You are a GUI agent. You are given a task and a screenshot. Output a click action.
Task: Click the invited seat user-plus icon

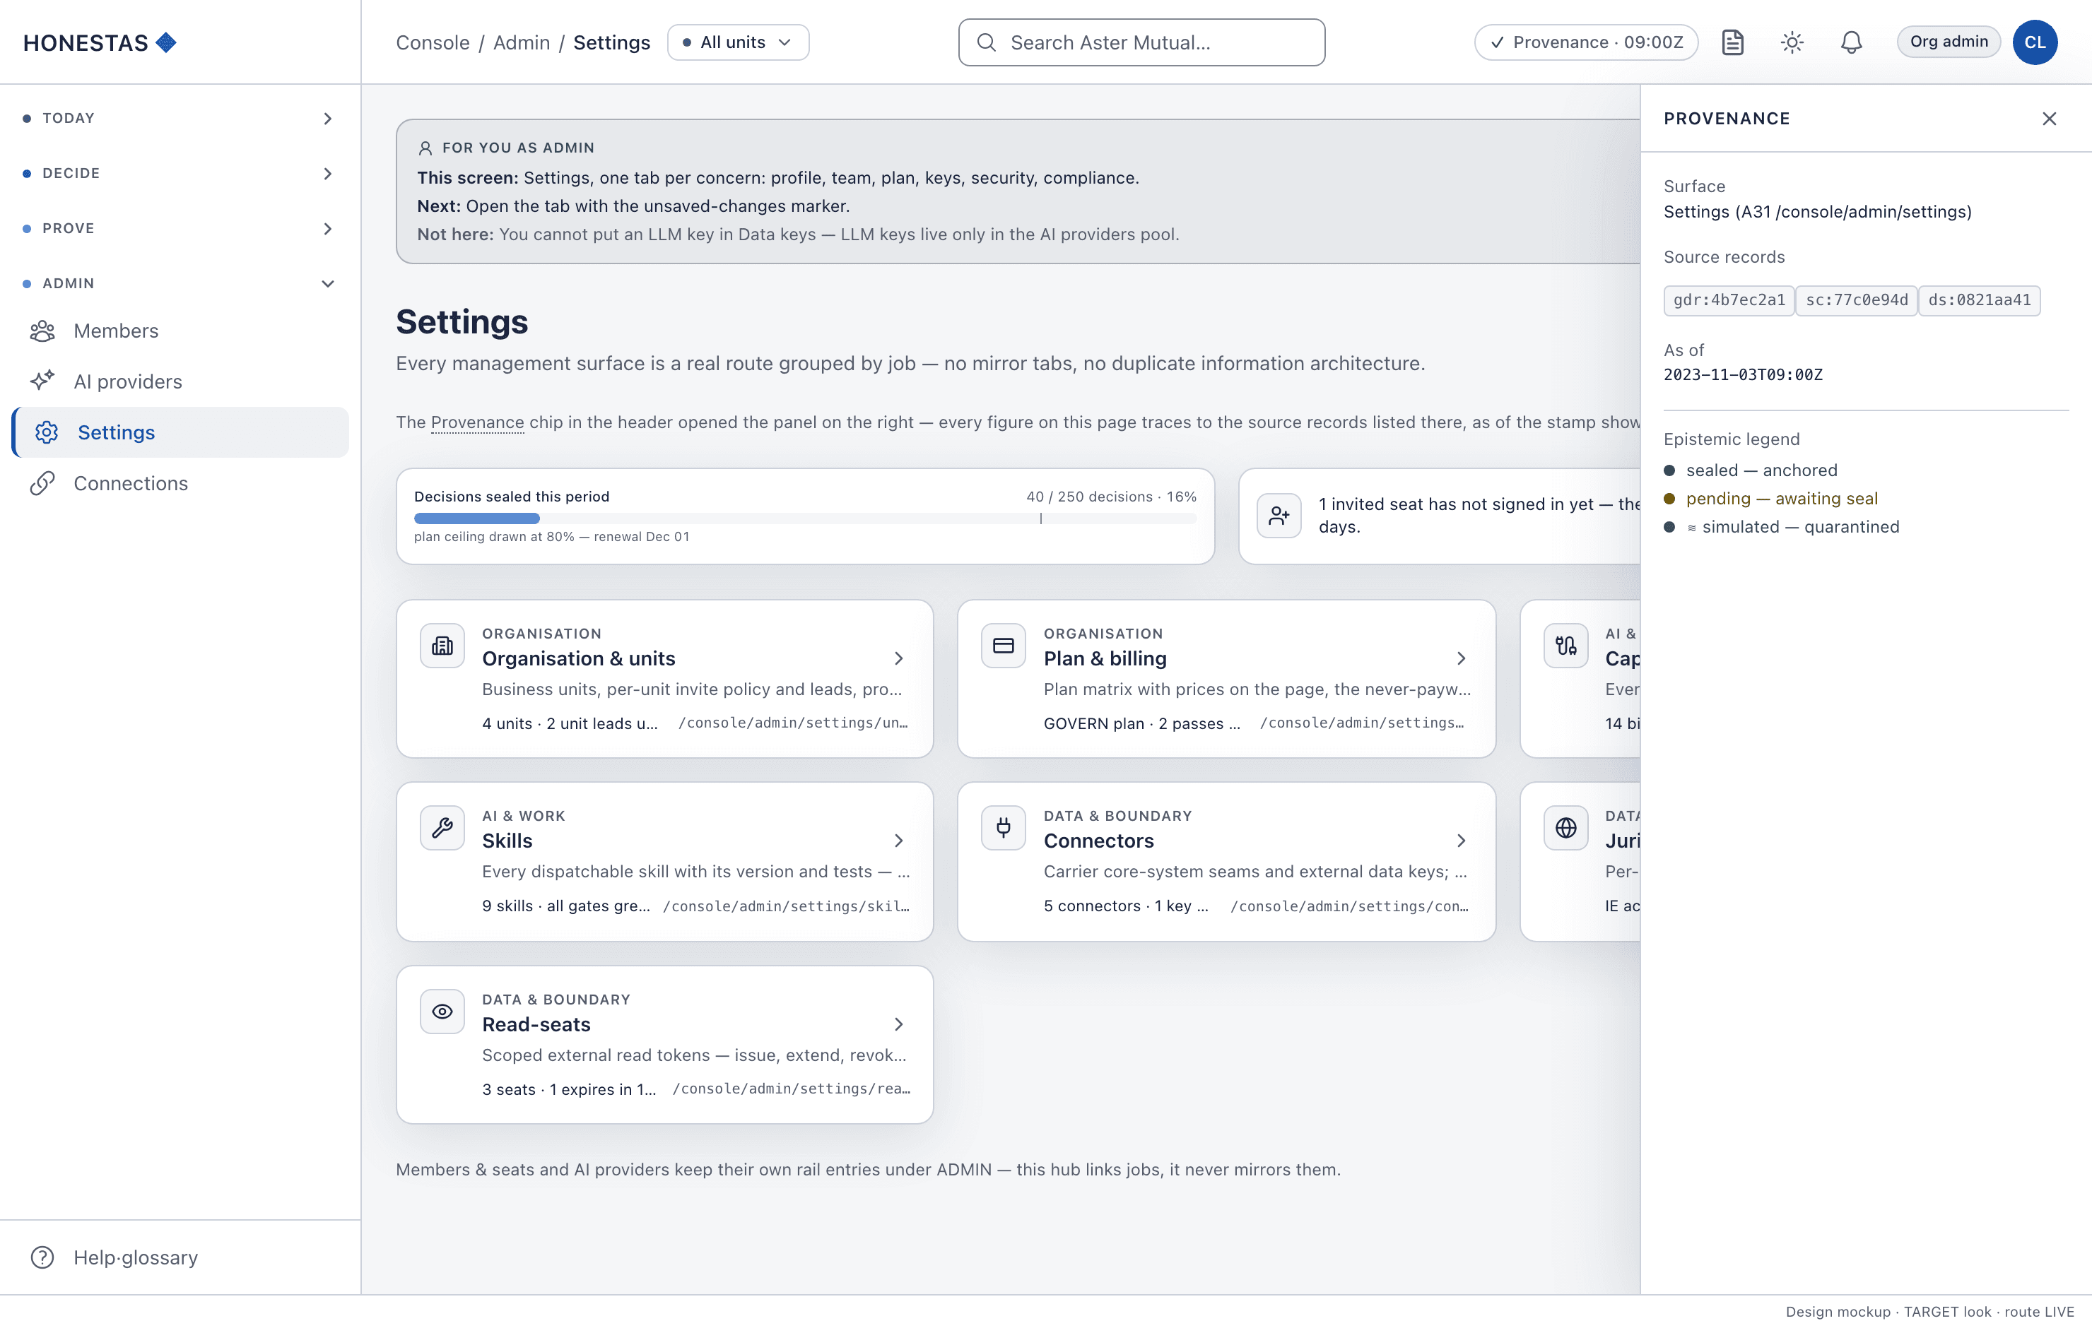coord(1279,516)
